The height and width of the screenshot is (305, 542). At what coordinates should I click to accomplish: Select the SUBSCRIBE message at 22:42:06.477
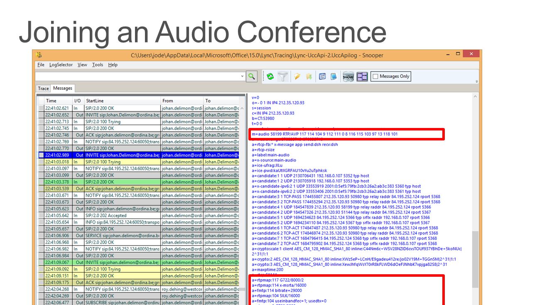138,303
